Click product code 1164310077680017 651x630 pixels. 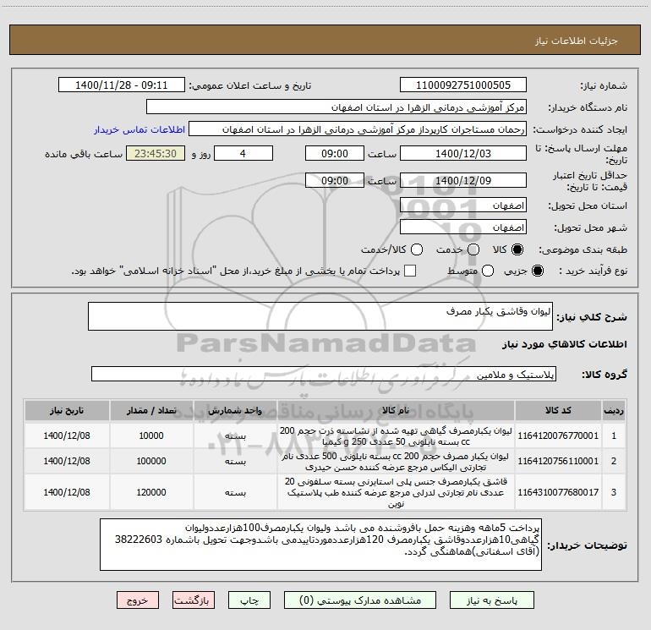(558, 492)
